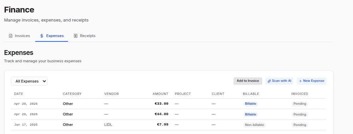The width and height of the screenshot is (353, 134).
Task: Click the PROJECT column header
Action: (182, 94)
